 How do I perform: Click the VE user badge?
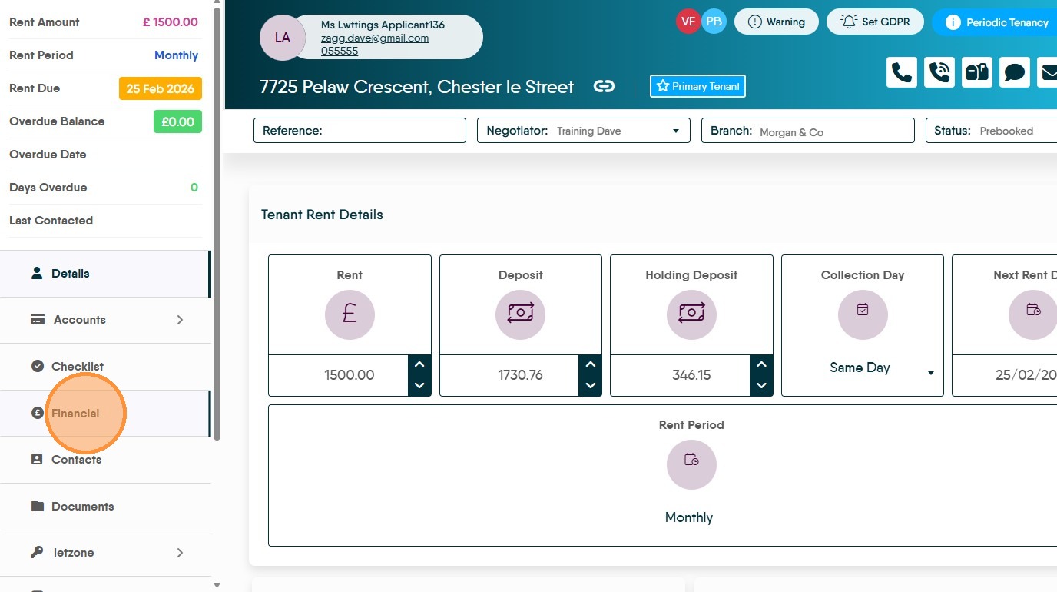pos(688,22)
